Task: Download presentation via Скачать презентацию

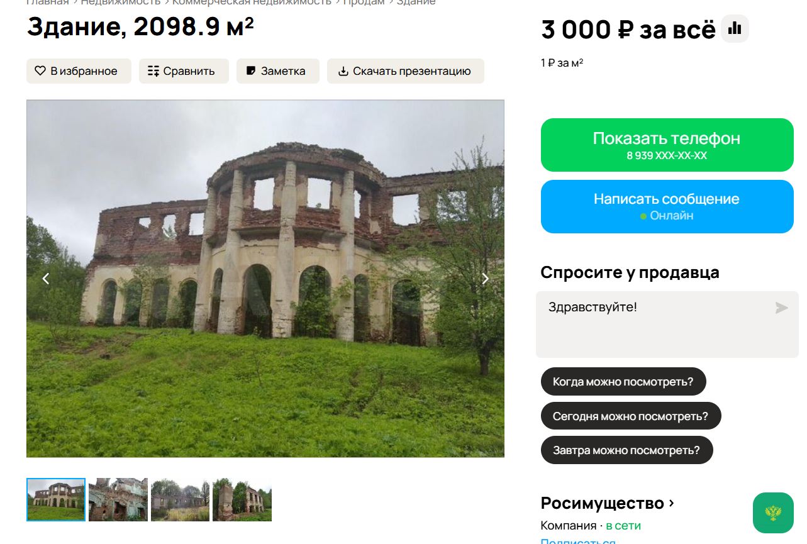Action: pos(406,71)
